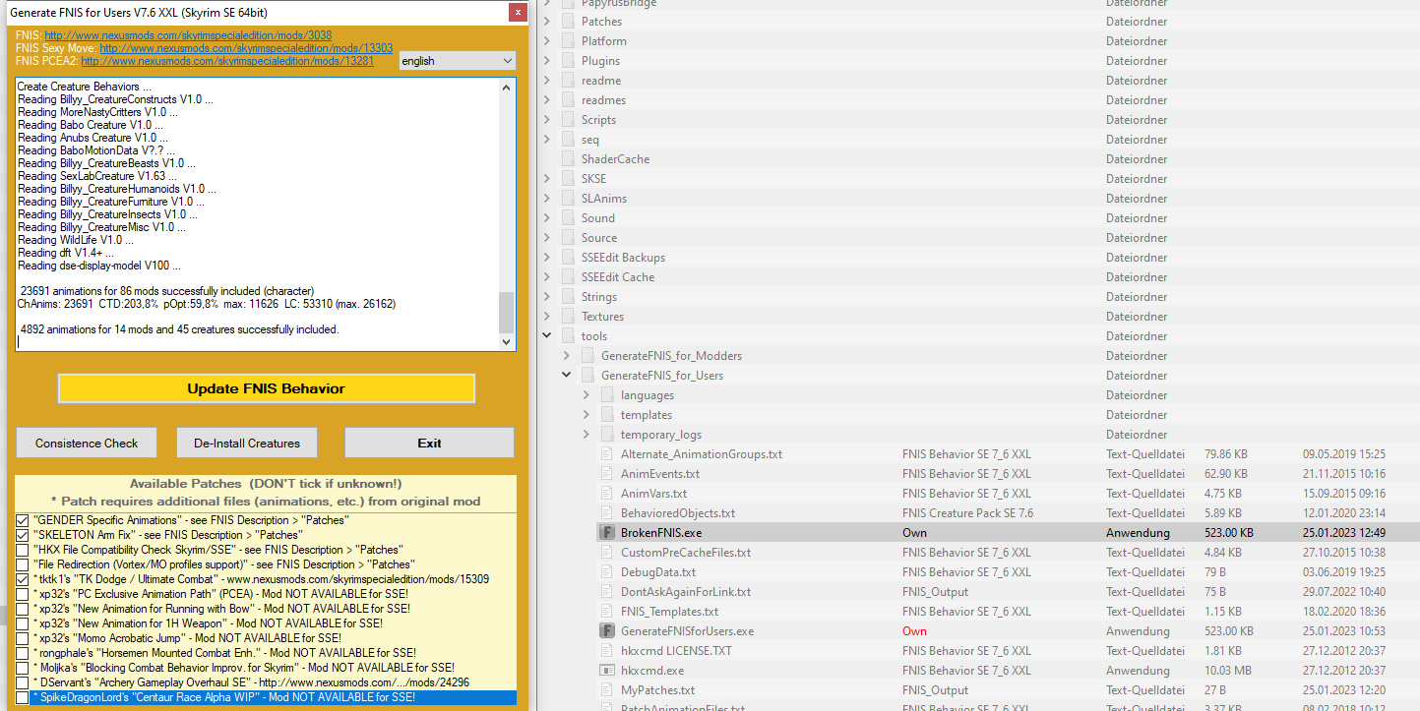Click the BehavioredObjects.txt file icon
This screenshot has width=1420, height=711.
(x=607, y=512)
